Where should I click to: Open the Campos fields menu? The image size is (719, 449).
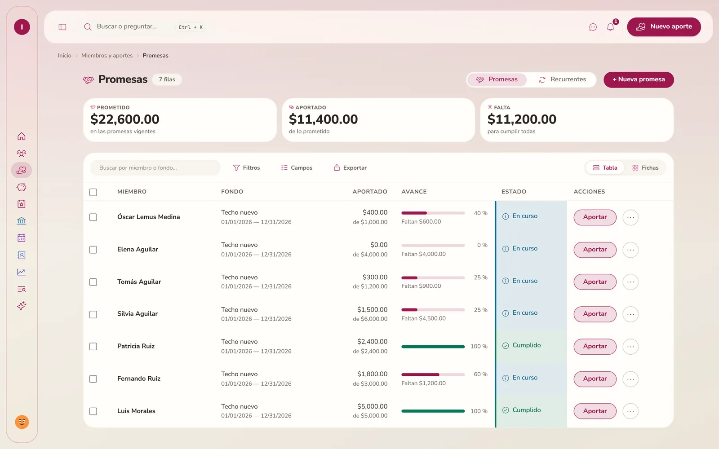click(297, 168)
